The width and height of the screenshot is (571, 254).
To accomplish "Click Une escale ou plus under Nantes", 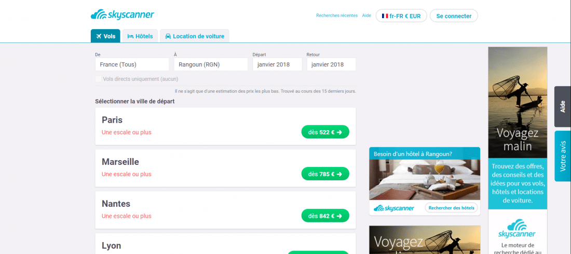I will tap(126, 216).
